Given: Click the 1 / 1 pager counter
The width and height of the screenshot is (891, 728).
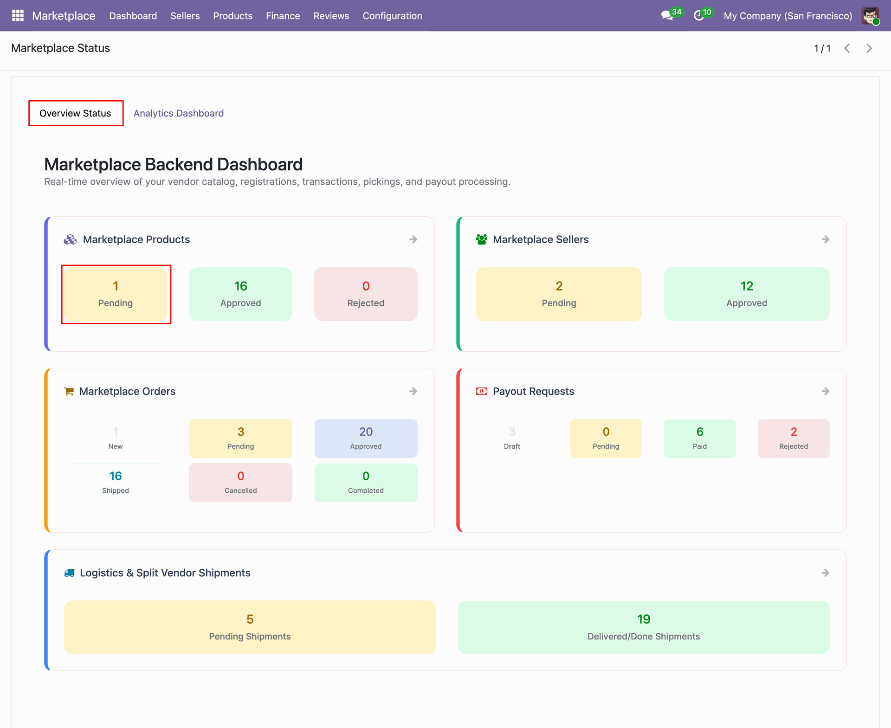Looking at the screenshot, I should point(822,48).
